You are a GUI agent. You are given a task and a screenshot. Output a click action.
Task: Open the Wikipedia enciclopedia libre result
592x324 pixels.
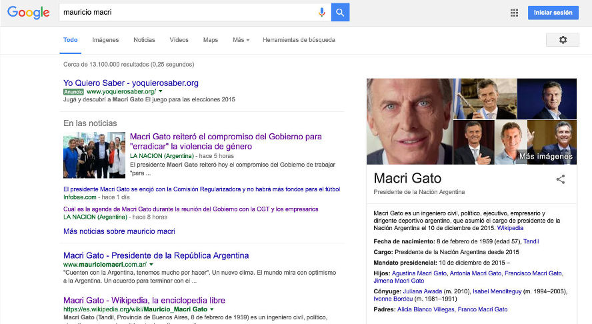click(144, 301)
